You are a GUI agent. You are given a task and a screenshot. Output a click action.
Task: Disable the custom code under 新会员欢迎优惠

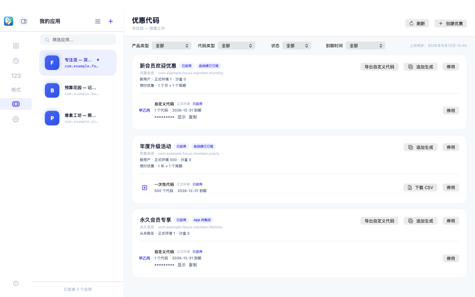click(x=451, y=111)
